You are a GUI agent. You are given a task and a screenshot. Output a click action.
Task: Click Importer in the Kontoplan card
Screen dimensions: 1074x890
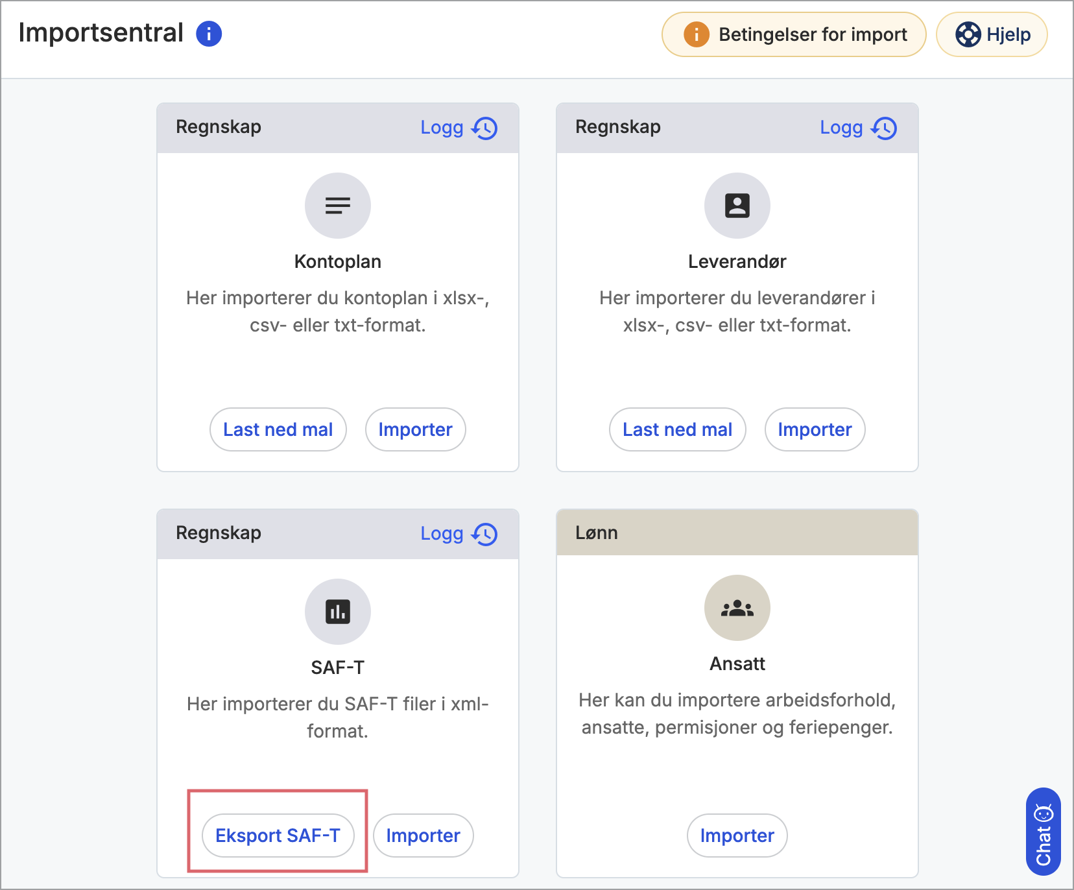pyautogui.click(x=416, y=429)
